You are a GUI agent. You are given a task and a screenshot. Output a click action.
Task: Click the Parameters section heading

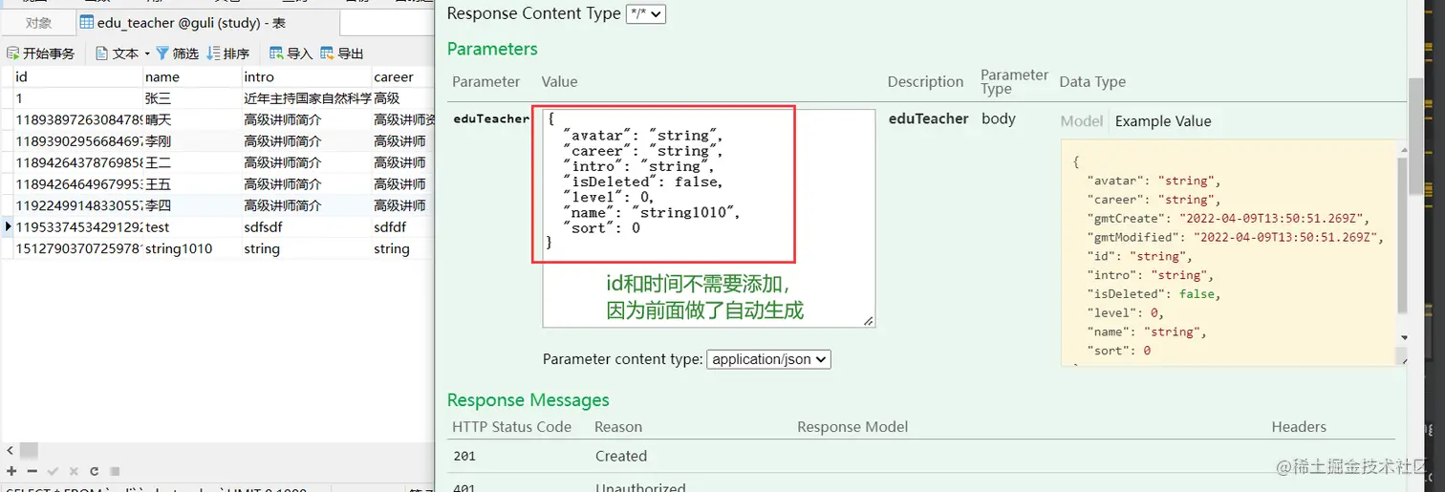(x=492, y=49)
